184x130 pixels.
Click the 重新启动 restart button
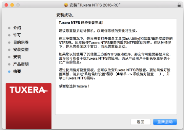pos(165,122)
